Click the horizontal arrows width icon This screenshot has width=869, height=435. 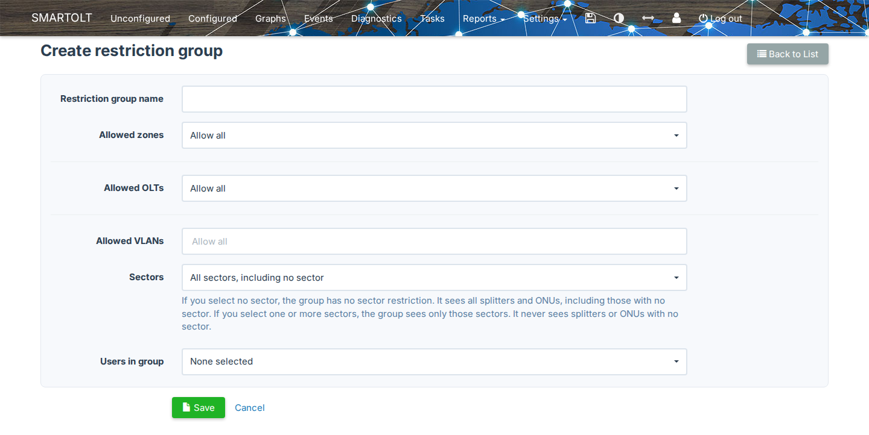pyautogui.click(x=648, y=18)
